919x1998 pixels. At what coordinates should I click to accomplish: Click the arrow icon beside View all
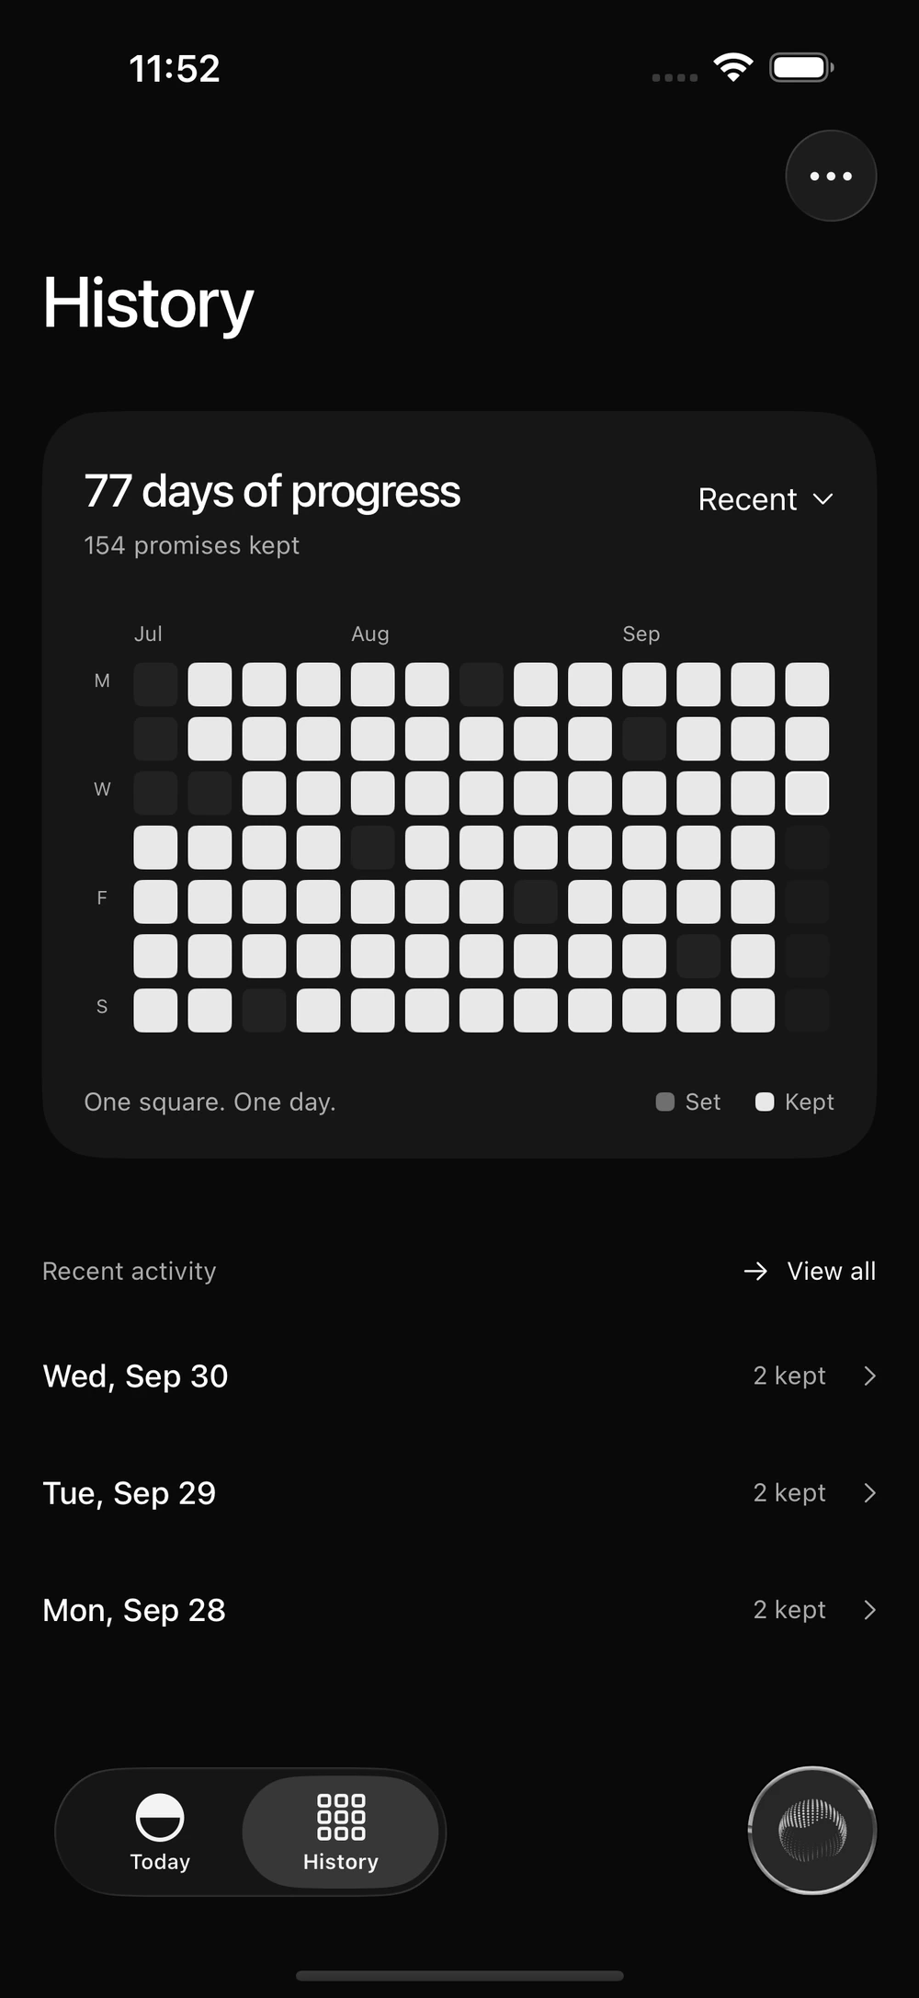755,1271
